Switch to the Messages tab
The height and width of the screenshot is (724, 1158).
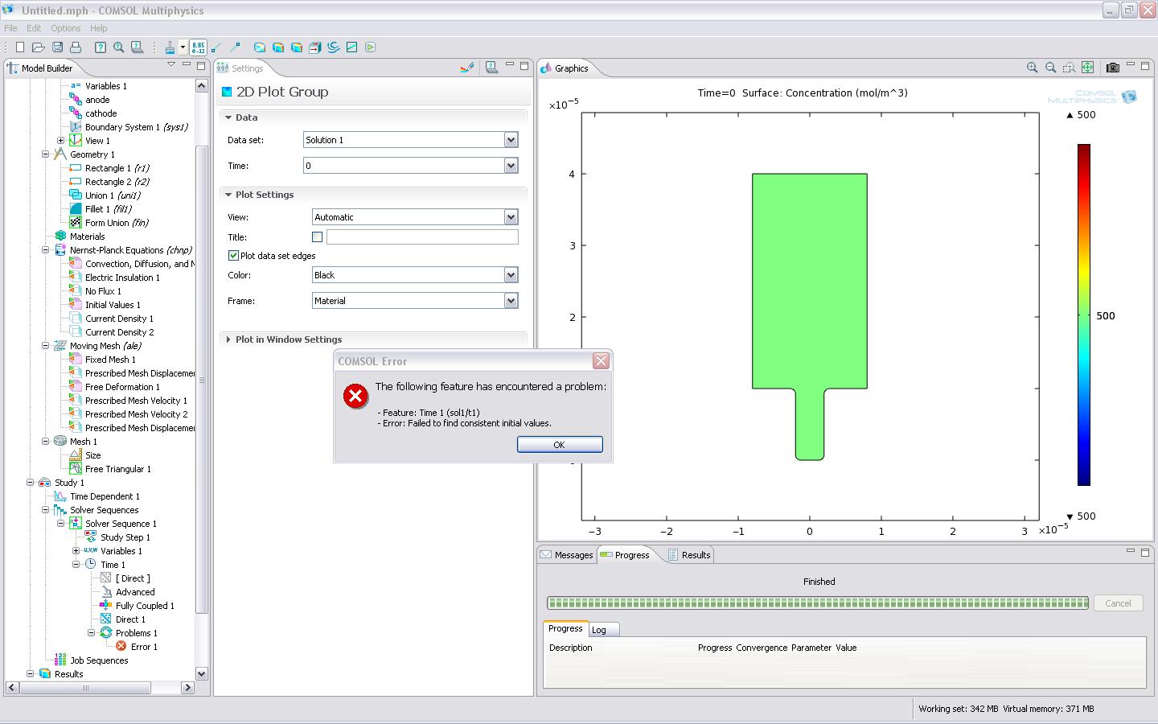coord(567,555)
